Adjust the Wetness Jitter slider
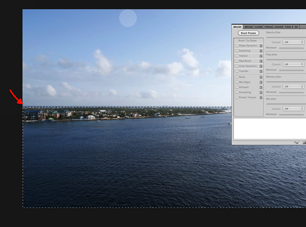 (x=286, y=82)
